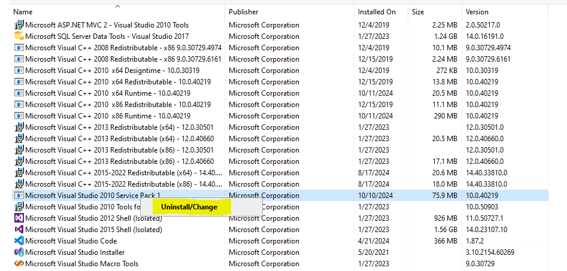Sort programs by the Version column header

[x=477, y=12]
